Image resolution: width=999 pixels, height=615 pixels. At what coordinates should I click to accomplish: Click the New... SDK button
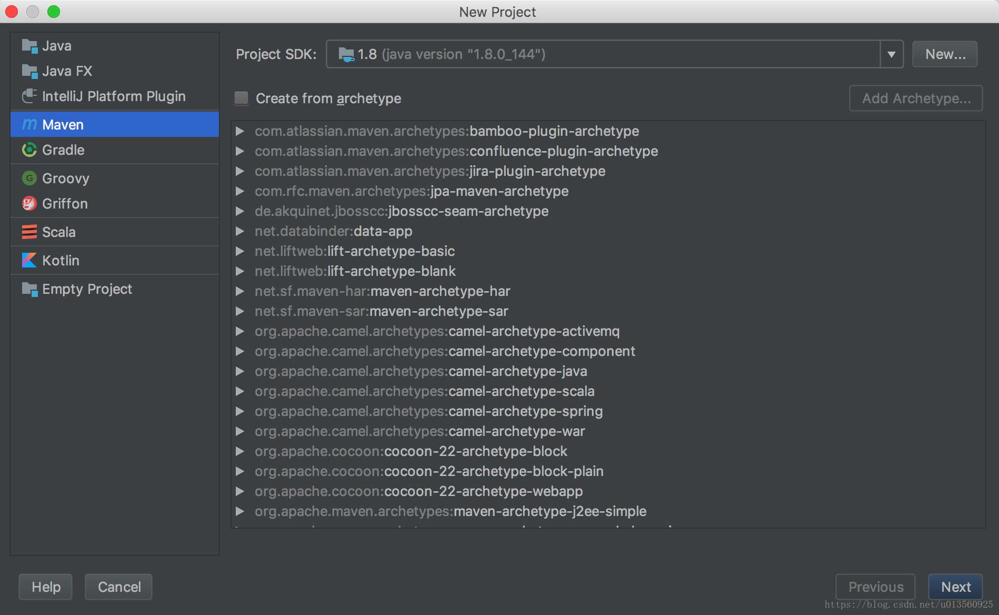(945, 54)
